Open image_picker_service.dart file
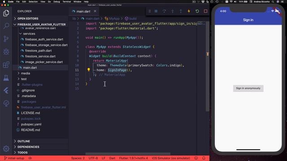This screenshot has width=287, height=161. coord(44,62)
